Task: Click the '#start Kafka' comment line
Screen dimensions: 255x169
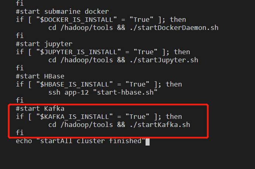Action: coord(40,108)
